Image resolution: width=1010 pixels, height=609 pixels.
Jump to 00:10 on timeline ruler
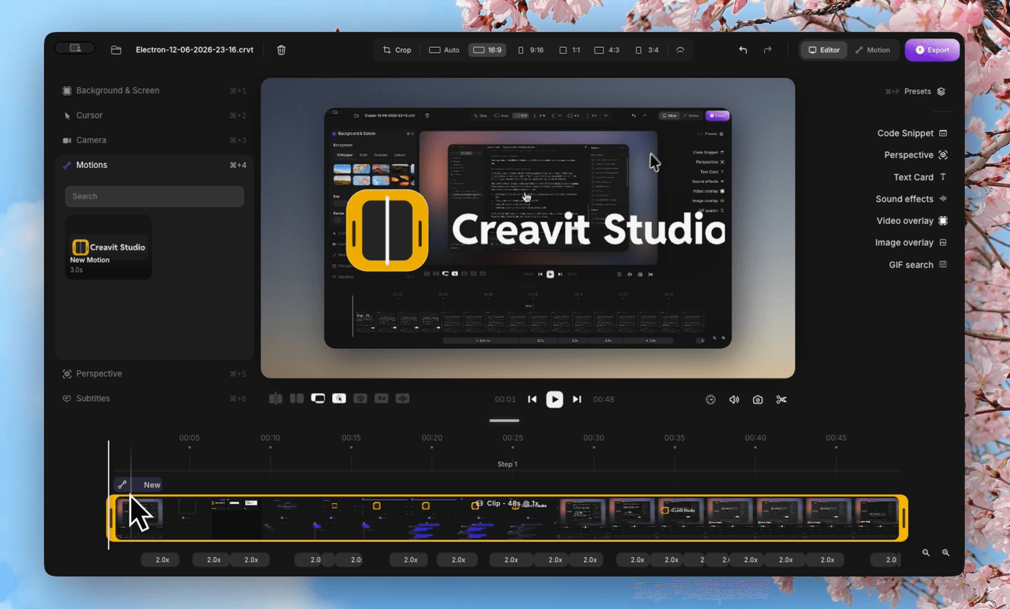(270, 438)
